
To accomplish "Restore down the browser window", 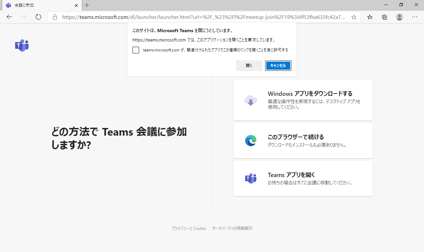I will [401, 5].
